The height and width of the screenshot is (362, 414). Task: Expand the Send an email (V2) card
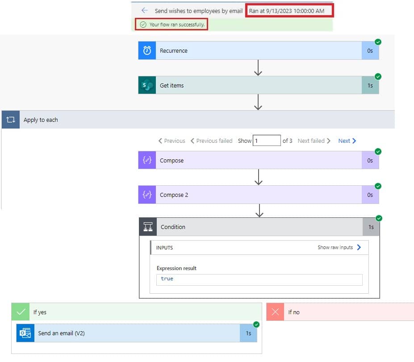pyautogui.click(x=137, y=333)
